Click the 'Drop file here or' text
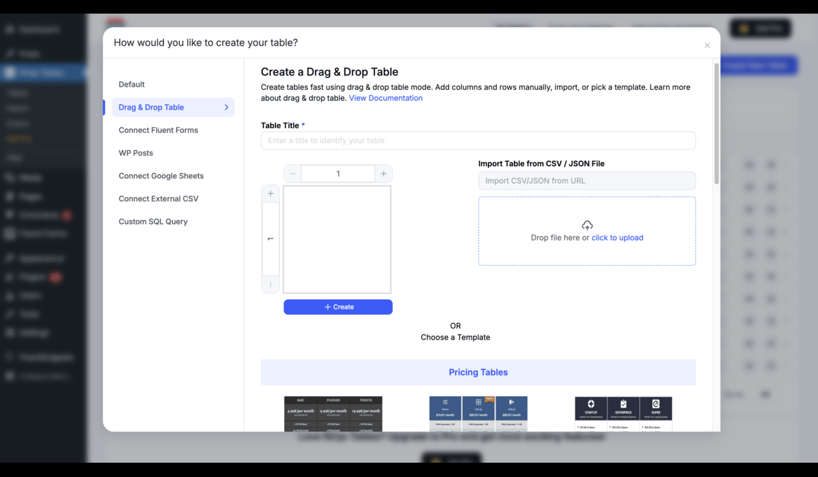 coord(560,238)
